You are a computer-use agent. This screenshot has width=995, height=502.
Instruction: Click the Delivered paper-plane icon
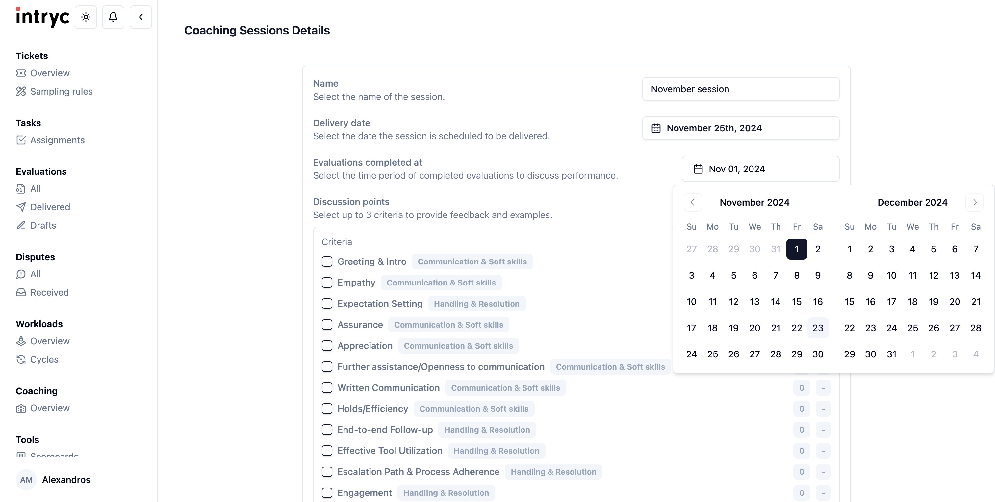click(21, 207)
